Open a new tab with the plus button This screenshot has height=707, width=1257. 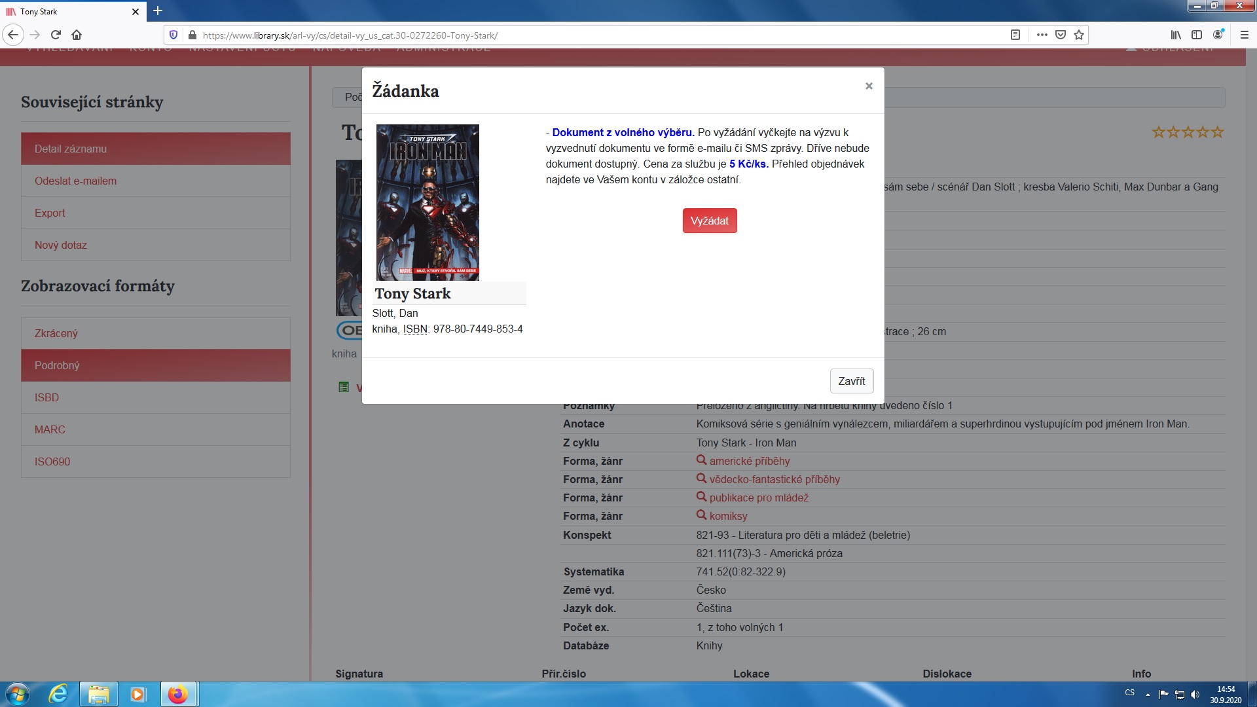point(158,10)
